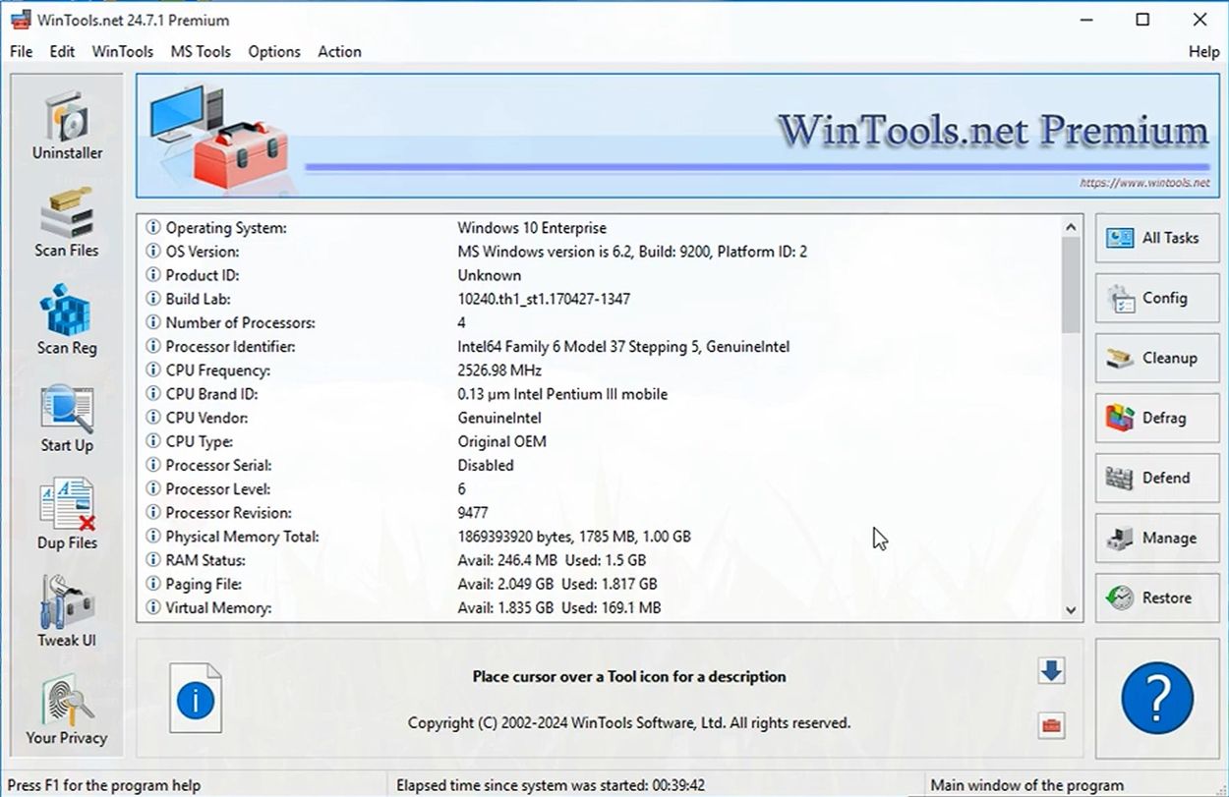Run the All Tasks button
This screenshot has height=797, width=1229.
[1157, 238]
